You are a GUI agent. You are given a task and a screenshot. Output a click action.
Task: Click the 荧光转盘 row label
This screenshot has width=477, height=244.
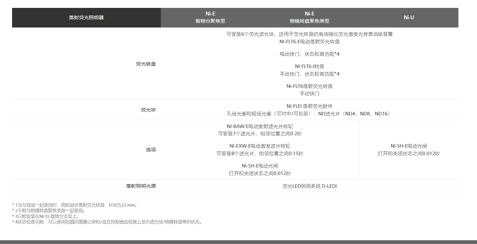(146, 64)
